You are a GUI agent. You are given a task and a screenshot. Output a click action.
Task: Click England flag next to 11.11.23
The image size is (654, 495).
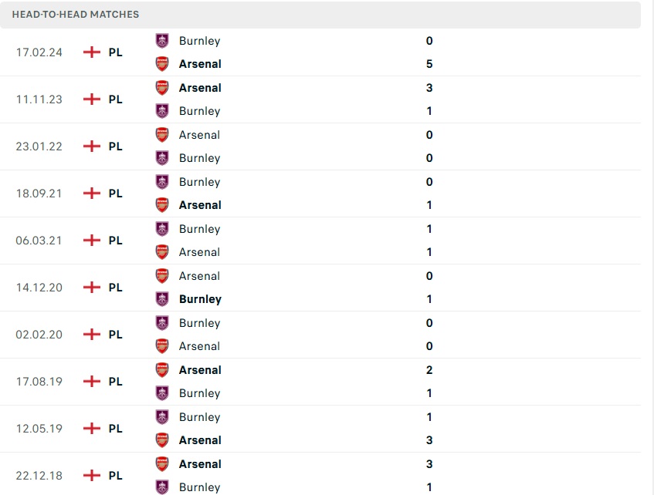click(x=92, y=99)
